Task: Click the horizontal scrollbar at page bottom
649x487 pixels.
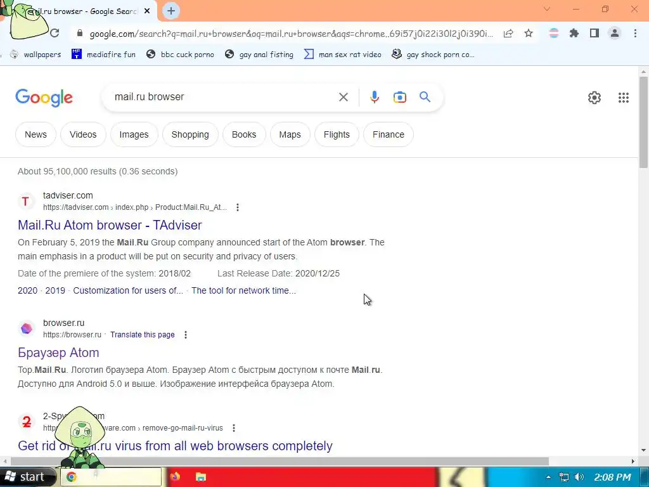Action: point(280,461)
